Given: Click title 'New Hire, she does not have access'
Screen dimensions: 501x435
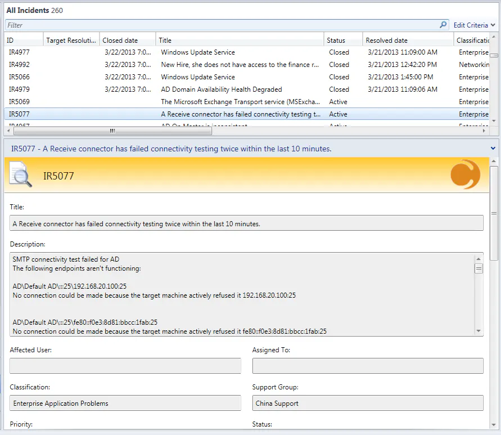Looking at the screenshot, I should click(x=240, y=65).
